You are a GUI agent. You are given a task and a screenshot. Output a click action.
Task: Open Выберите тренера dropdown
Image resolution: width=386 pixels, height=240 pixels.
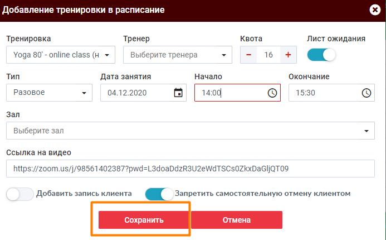click(x=177, y=55)
